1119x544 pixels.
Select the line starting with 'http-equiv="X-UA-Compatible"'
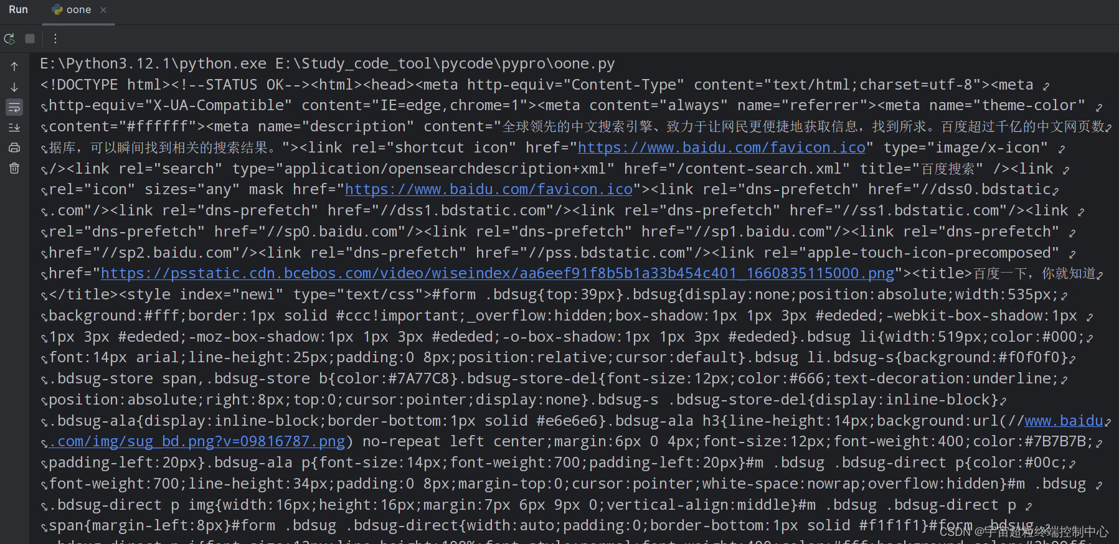[x=567, y=106]
